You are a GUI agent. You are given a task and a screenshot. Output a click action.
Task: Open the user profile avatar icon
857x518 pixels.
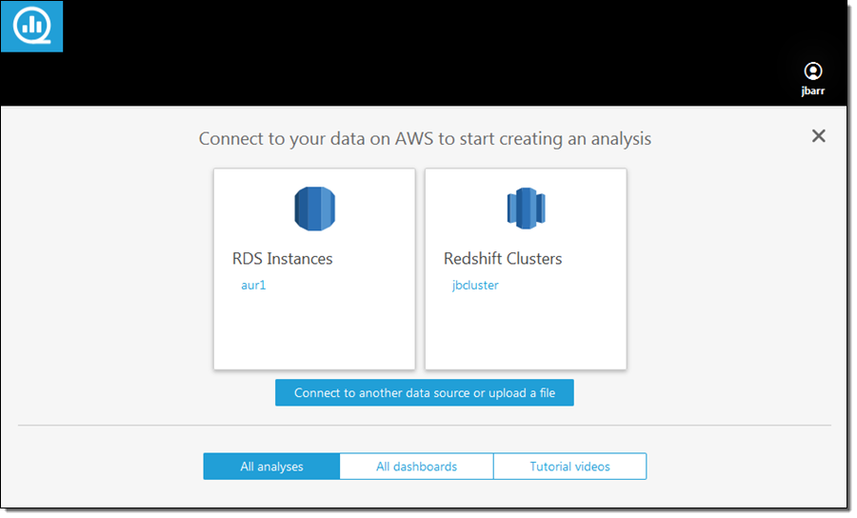click(812, 71)
